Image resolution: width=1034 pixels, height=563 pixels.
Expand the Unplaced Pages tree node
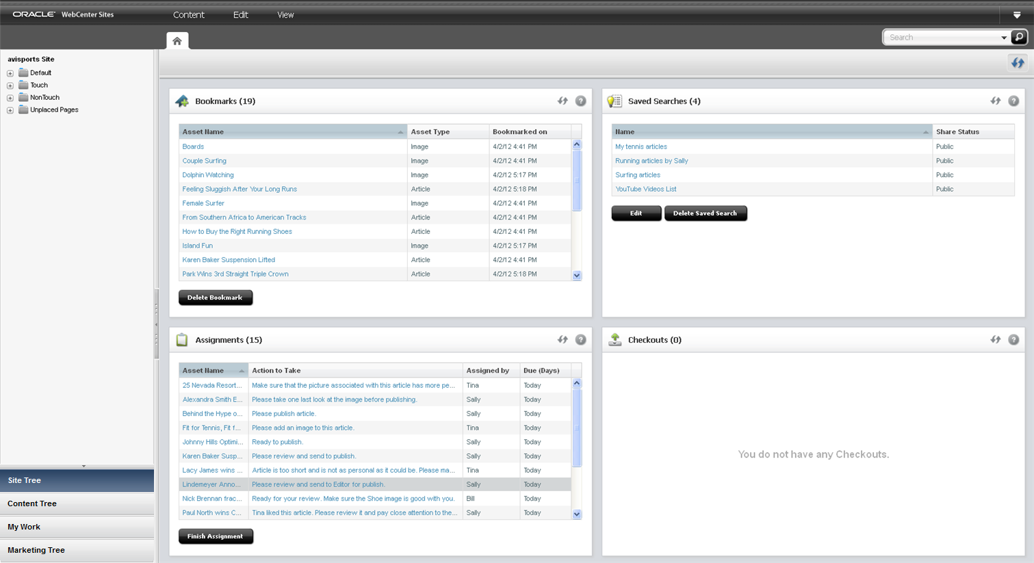[x=10, y=110]
